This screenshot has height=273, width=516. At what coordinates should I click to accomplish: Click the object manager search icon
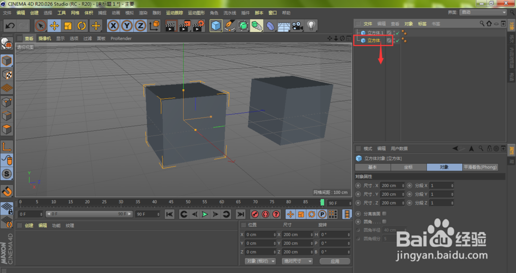(x=482, y=24)
